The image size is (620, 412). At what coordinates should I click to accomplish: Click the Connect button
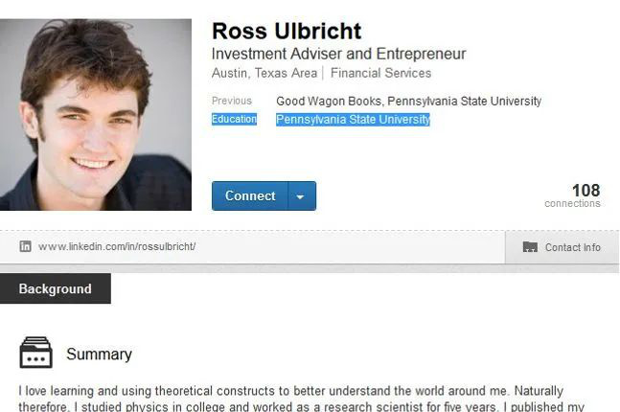coord(250,195)
